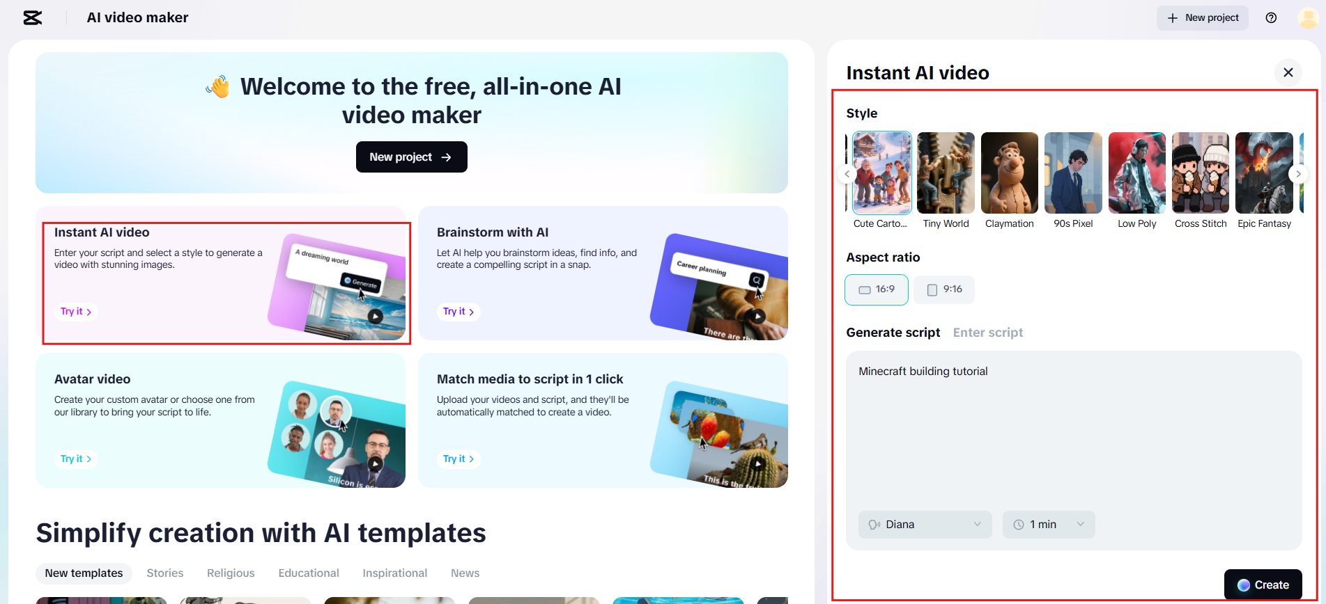
Task: Select the Claymation style thumbnail
Action: [x=1009, y=173]
